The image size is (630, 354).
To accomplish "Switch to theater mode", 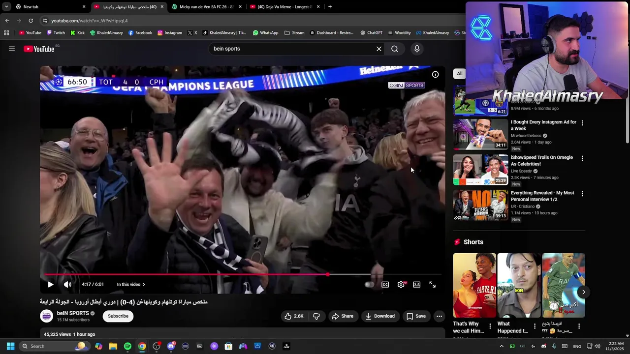I will point(417,284).
